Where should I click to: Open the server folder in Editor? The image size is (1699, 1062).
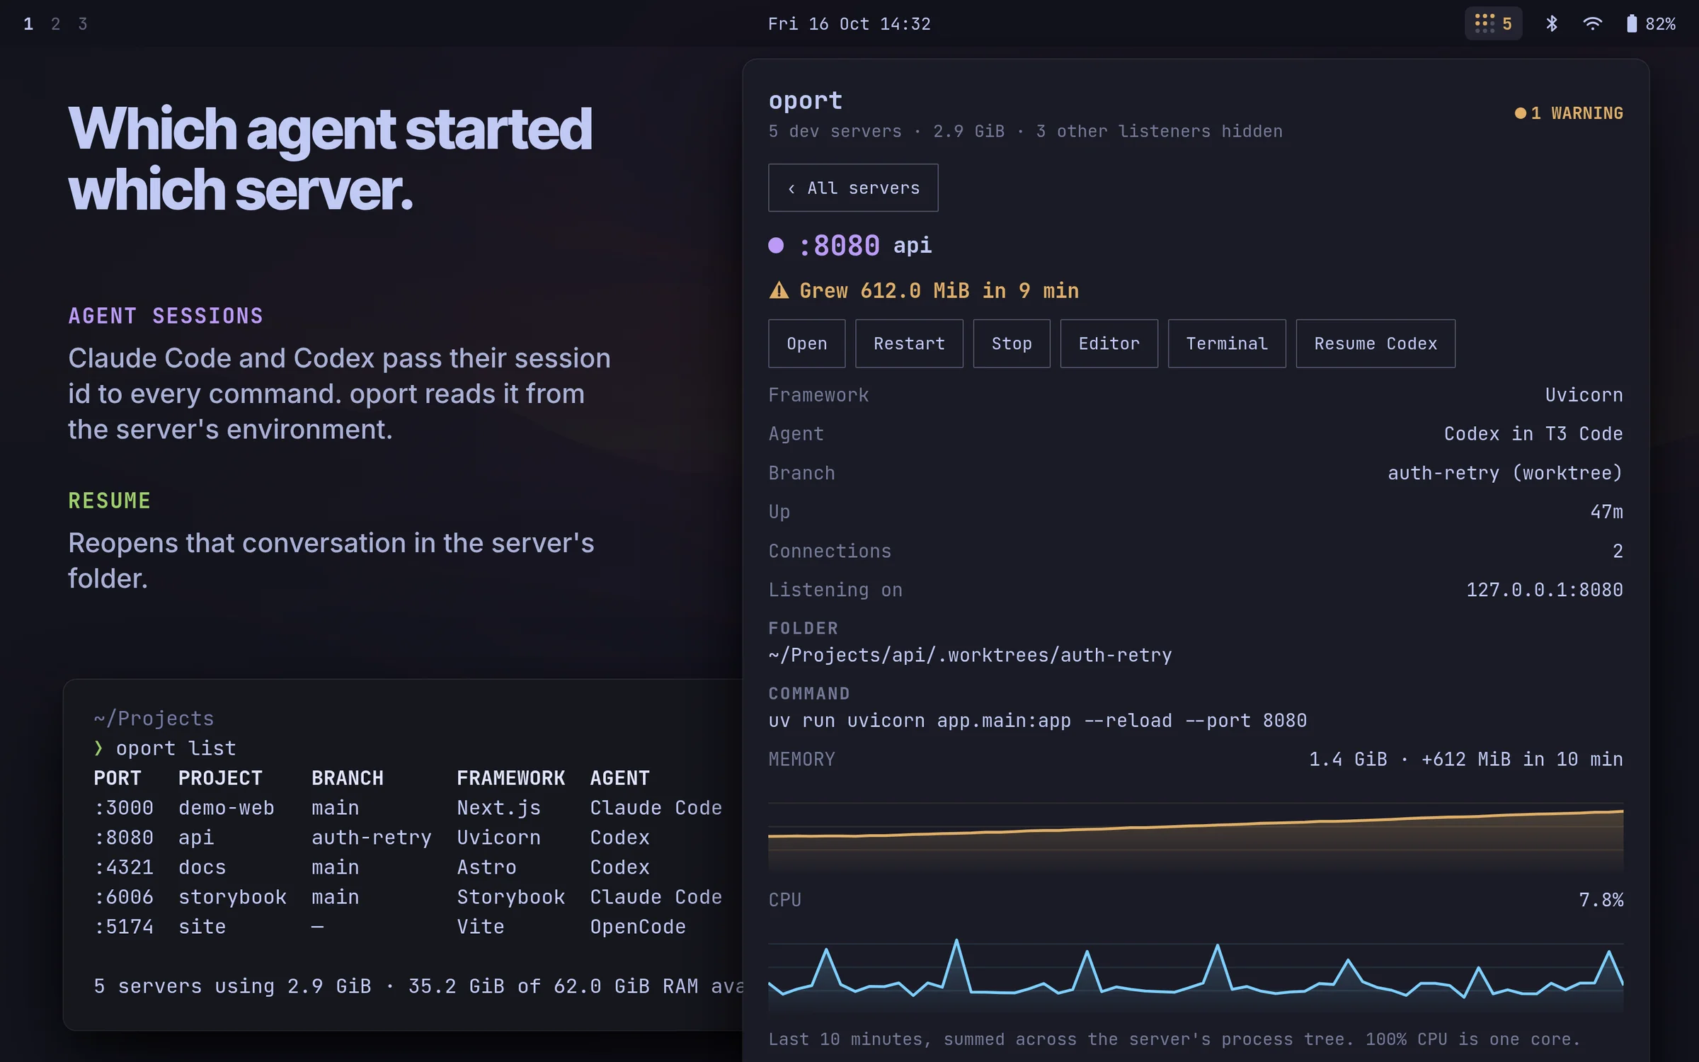(x=1109, y=343)
